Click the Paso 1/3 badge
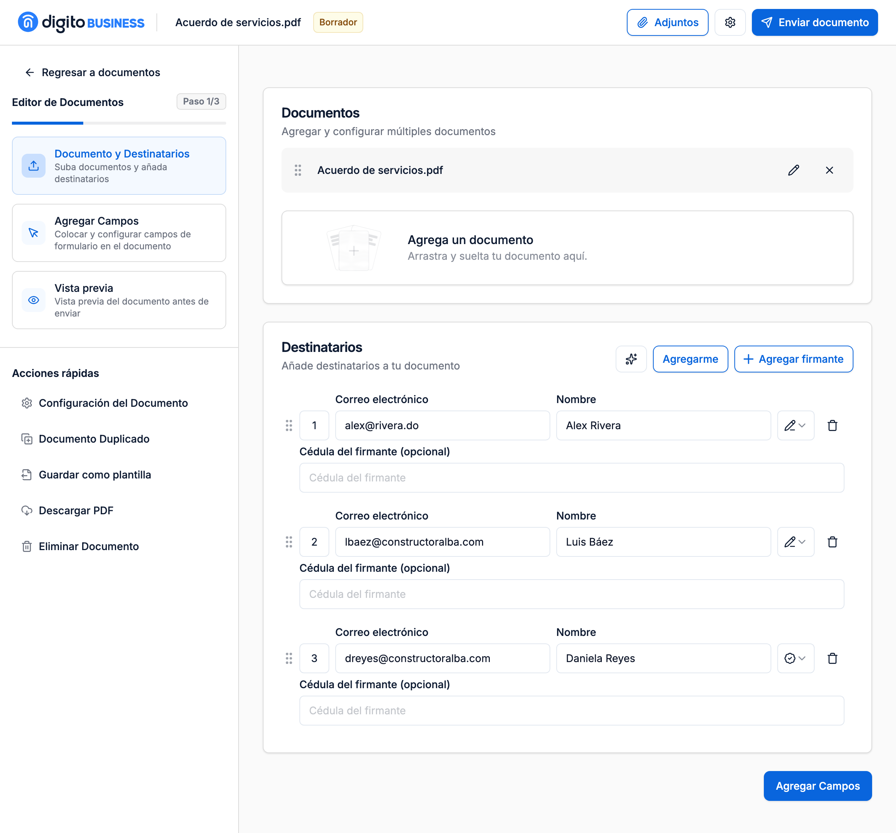The width and height of the screenshot is (896, 833). [201, 102]
